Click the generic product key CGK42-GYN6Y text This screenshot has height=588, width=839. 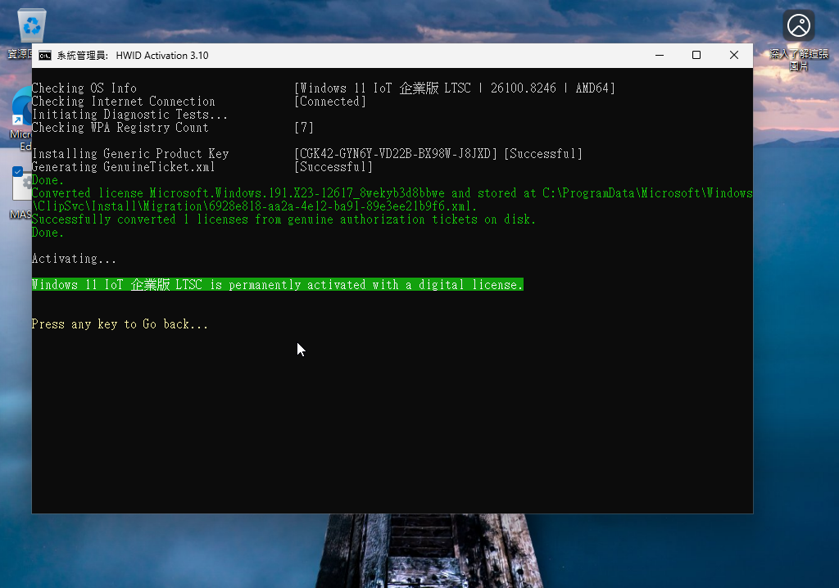(x=396, y=154)
